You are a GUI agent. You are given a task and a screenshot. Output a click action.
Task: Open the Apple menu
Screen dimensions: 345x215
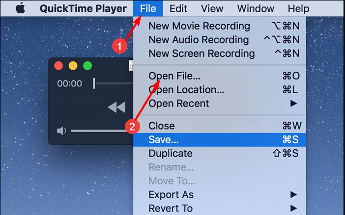[21, 8]
